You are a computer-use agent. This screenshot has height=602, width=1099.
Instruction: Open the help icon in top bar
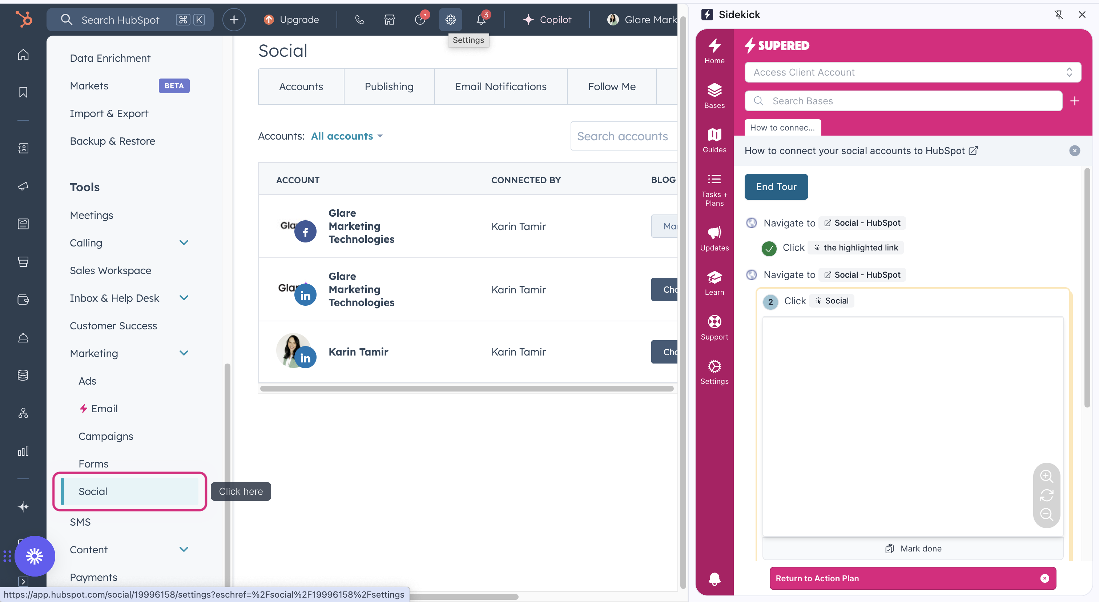click(420, 20)
